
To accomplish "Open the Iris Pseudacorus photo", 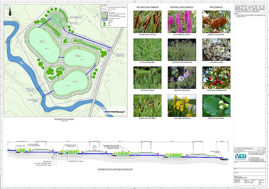I will [x=182, y=105].
